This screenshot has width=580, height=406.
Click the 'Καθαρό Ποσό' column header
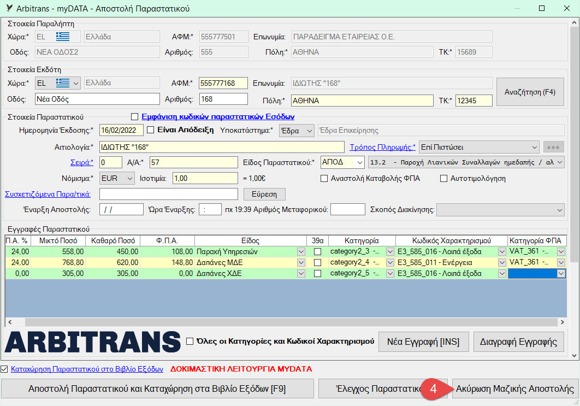tap(113, 240)
